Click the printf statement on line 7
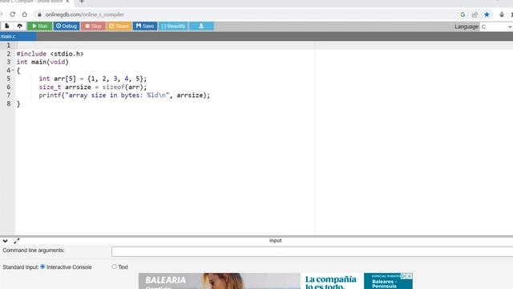 (124, 96)
